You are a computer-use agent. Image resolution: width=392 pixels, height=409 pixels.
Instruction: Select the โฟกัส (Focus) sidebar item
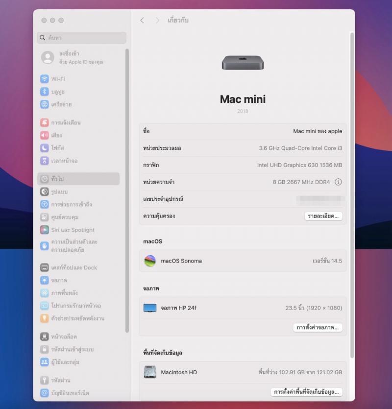pyautogui.click(x=52, y=148)
